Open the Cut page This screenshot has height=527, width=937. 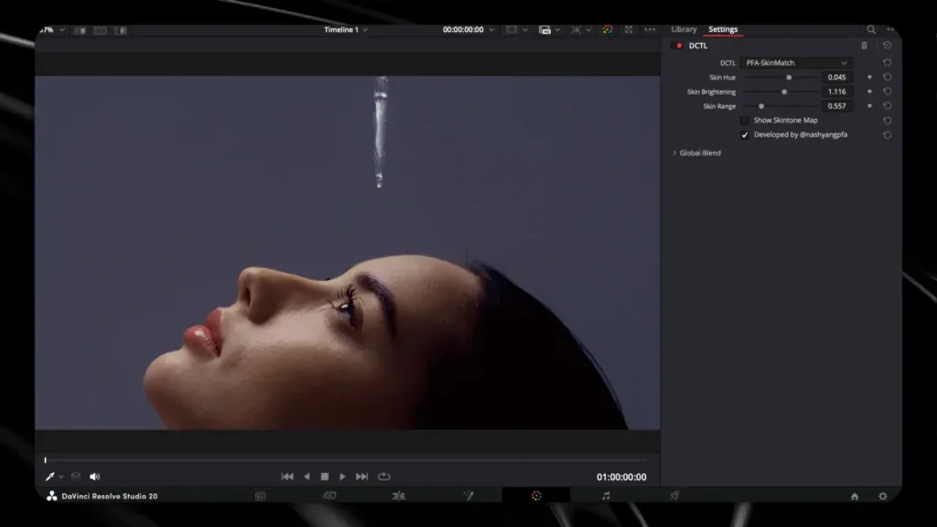click(x=329, y=496)
